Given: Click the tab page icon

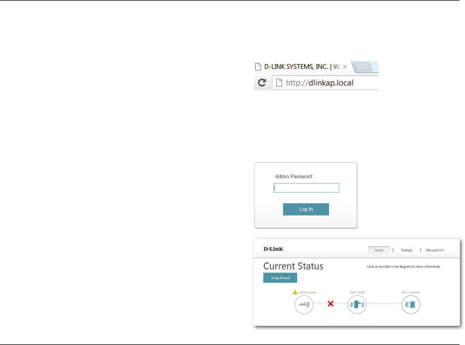Looking at the screenshot, I should 258,67.
